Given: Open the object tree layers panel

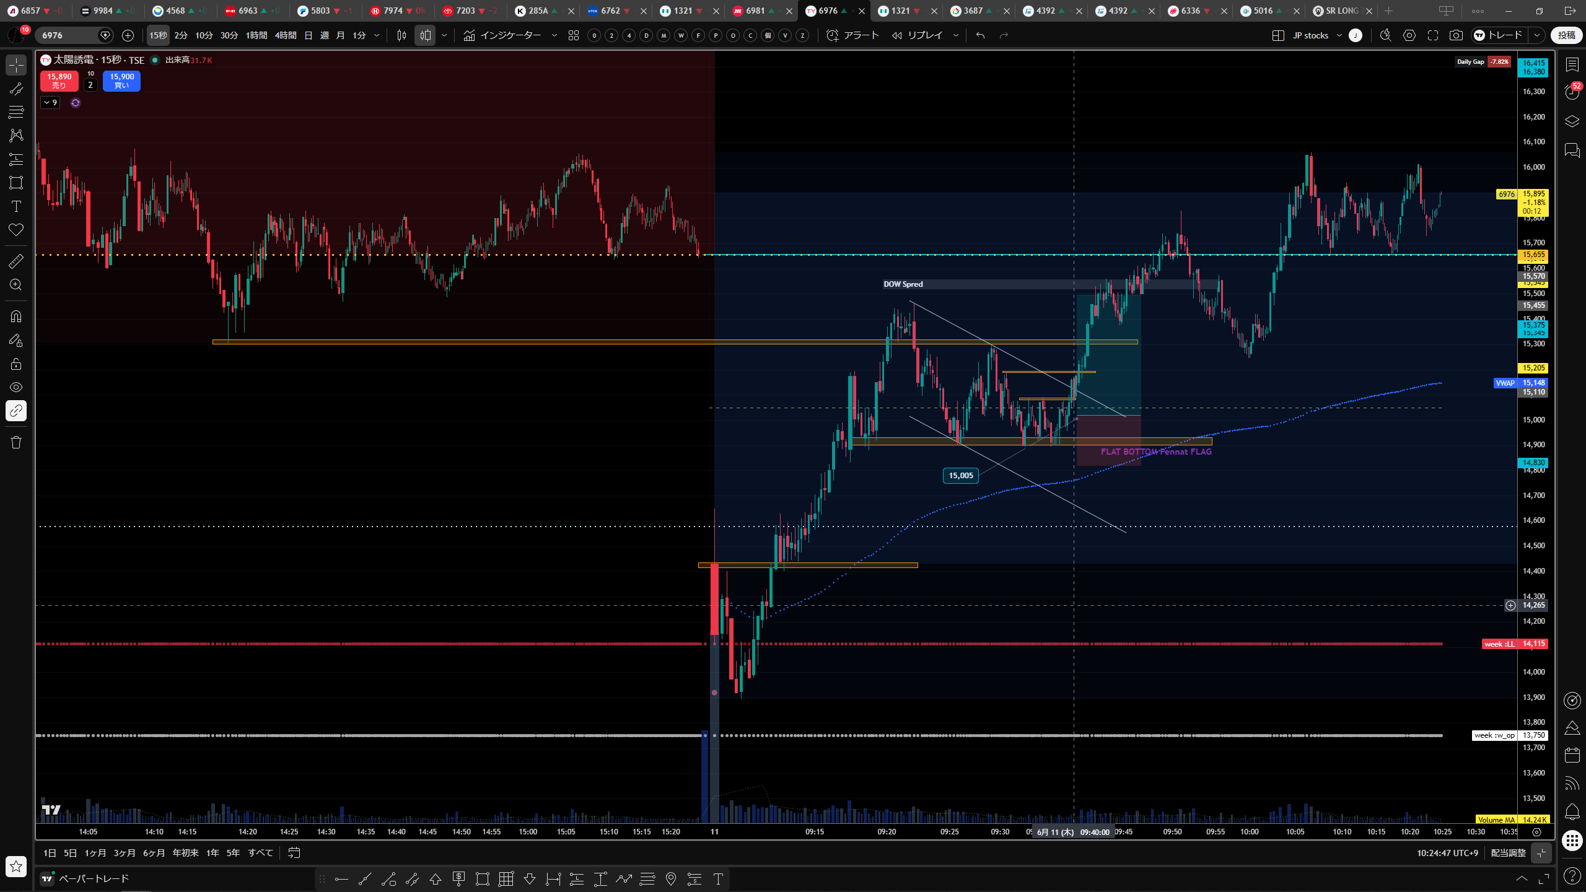Looking at the screenshot, I should pos(1572,121).
